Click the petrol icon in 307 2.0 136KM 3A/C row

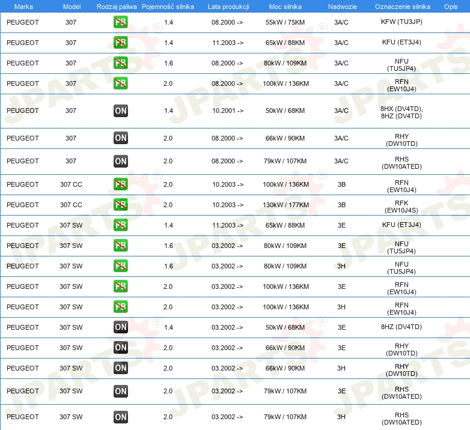click(x=120, y=83)
